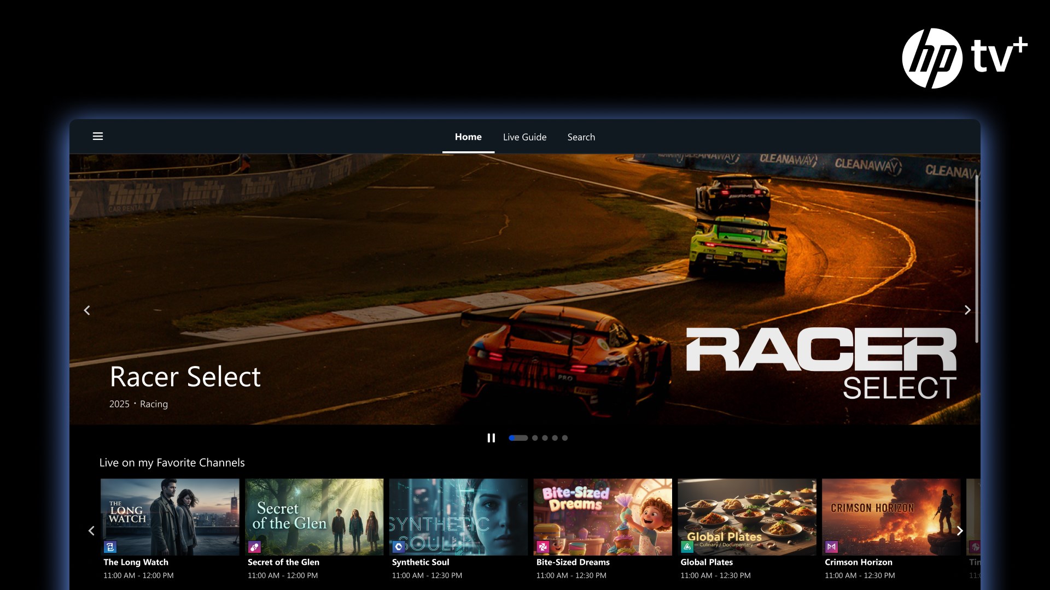
Task: Open Live on my Favorite Channels heading
Action: point(171,463)
